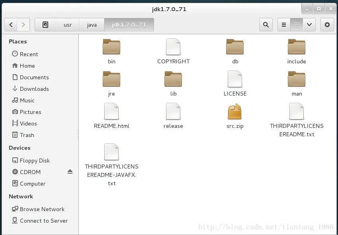Minimize the jdk1.7.0_71 window
This screenshot has width=338, height=235.
307,9
